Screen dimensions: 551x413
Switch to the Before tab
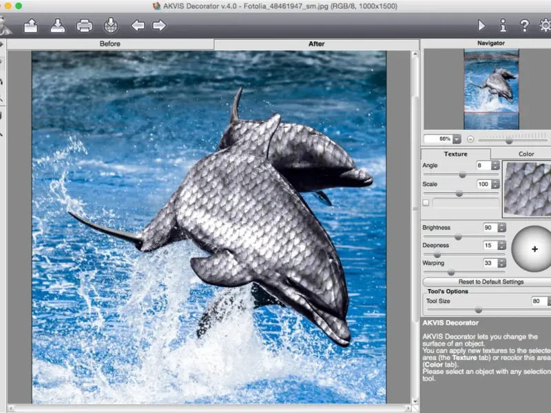tap(110, 44)
